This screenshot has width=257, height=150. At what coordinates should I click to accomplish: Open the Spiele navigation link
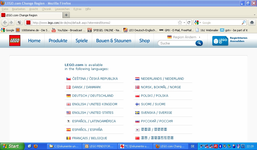click(x=82, y=41)
